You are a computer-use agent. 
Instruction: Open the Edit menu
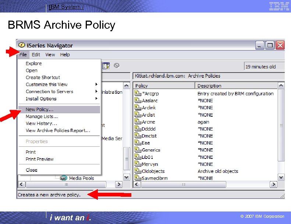point(36,54)
